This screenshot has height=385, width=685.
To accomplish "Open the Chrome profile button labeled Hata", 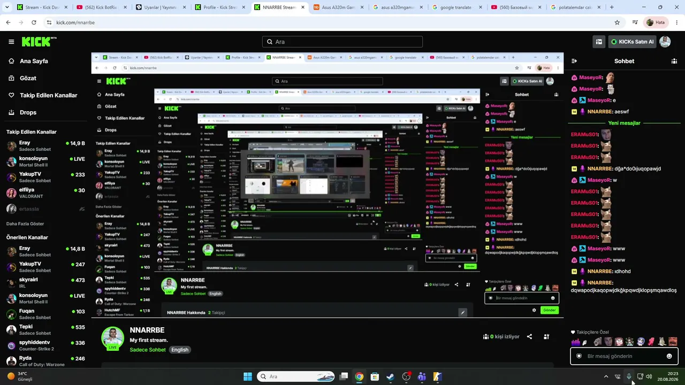I will 656,22.
